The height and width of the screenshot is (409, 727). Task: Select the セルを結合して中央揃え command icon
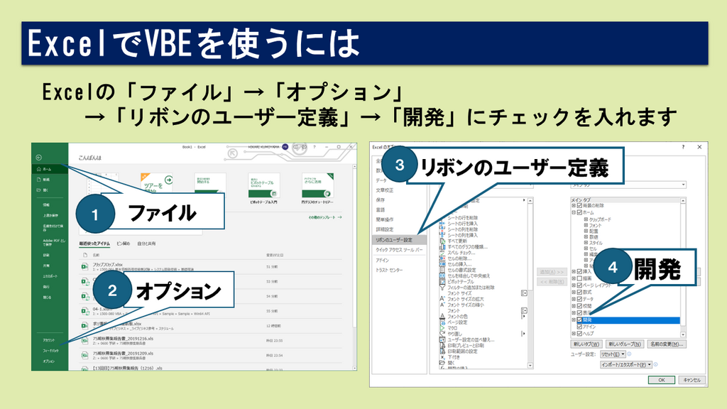pos(442,276)
